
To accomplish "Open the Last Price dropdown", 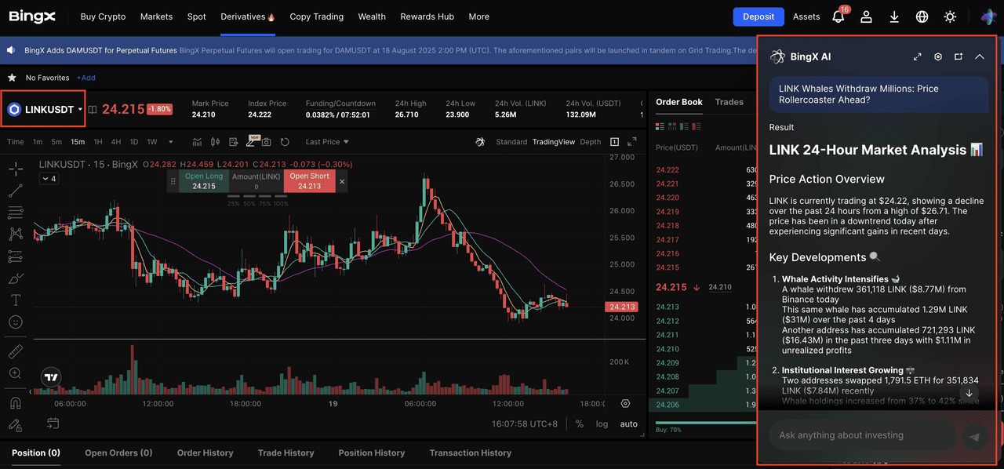I will 327,142.
